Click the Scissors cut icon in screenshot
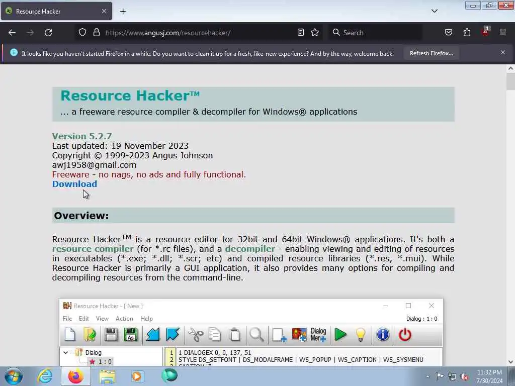 click(196, 335)
